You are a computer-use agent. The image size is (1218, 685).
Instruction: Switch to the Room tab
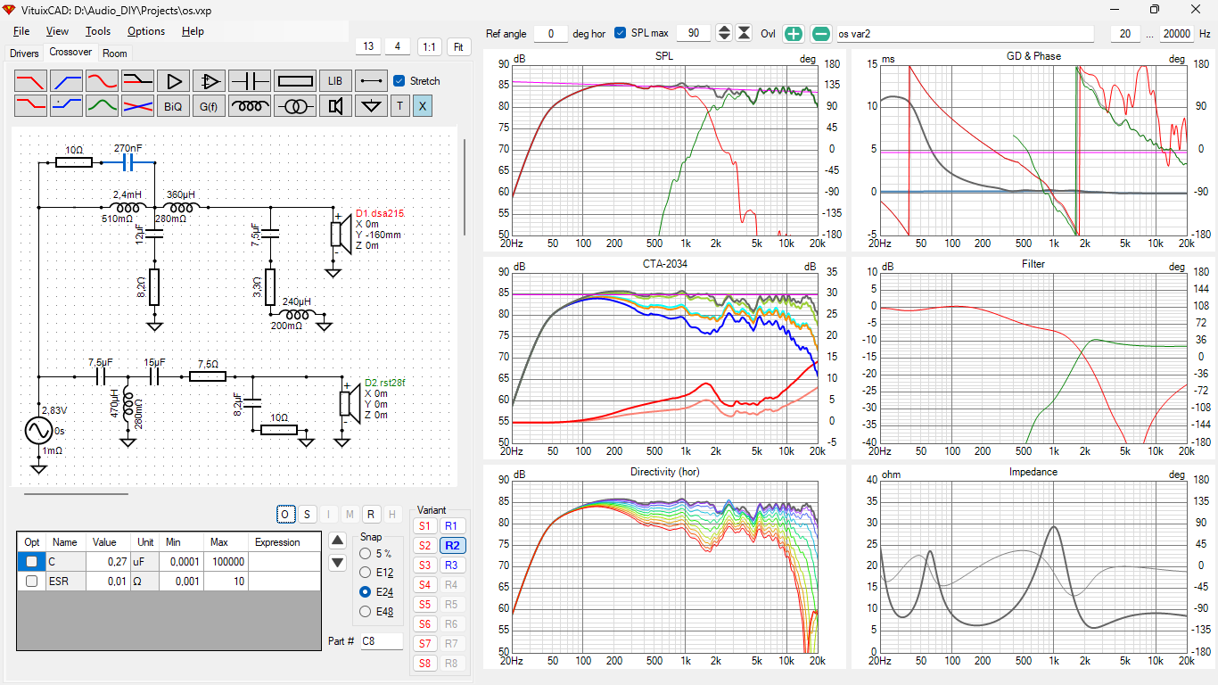pyautogui.click(x=115, y=54)
